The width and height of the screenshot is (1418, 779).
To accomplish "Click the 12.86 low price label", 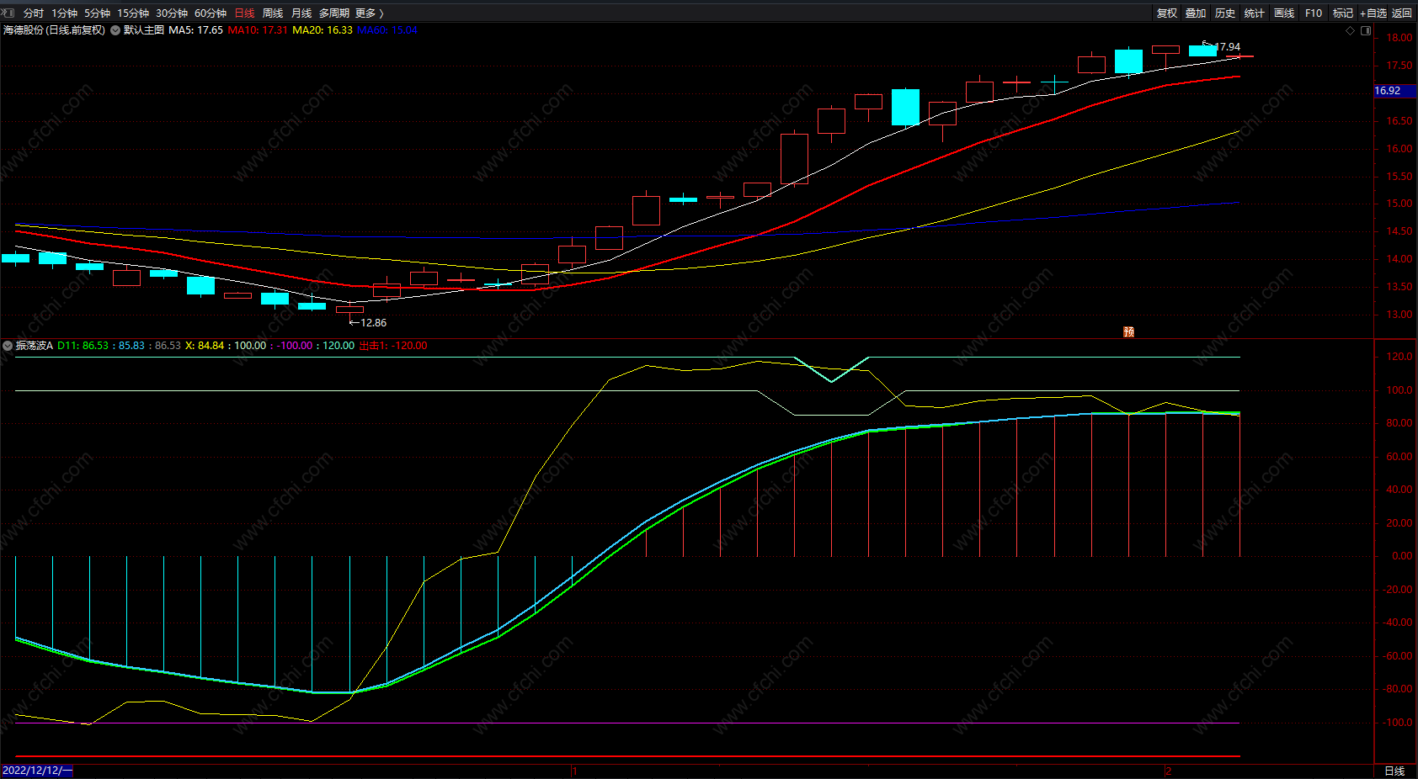I will 374,323.
